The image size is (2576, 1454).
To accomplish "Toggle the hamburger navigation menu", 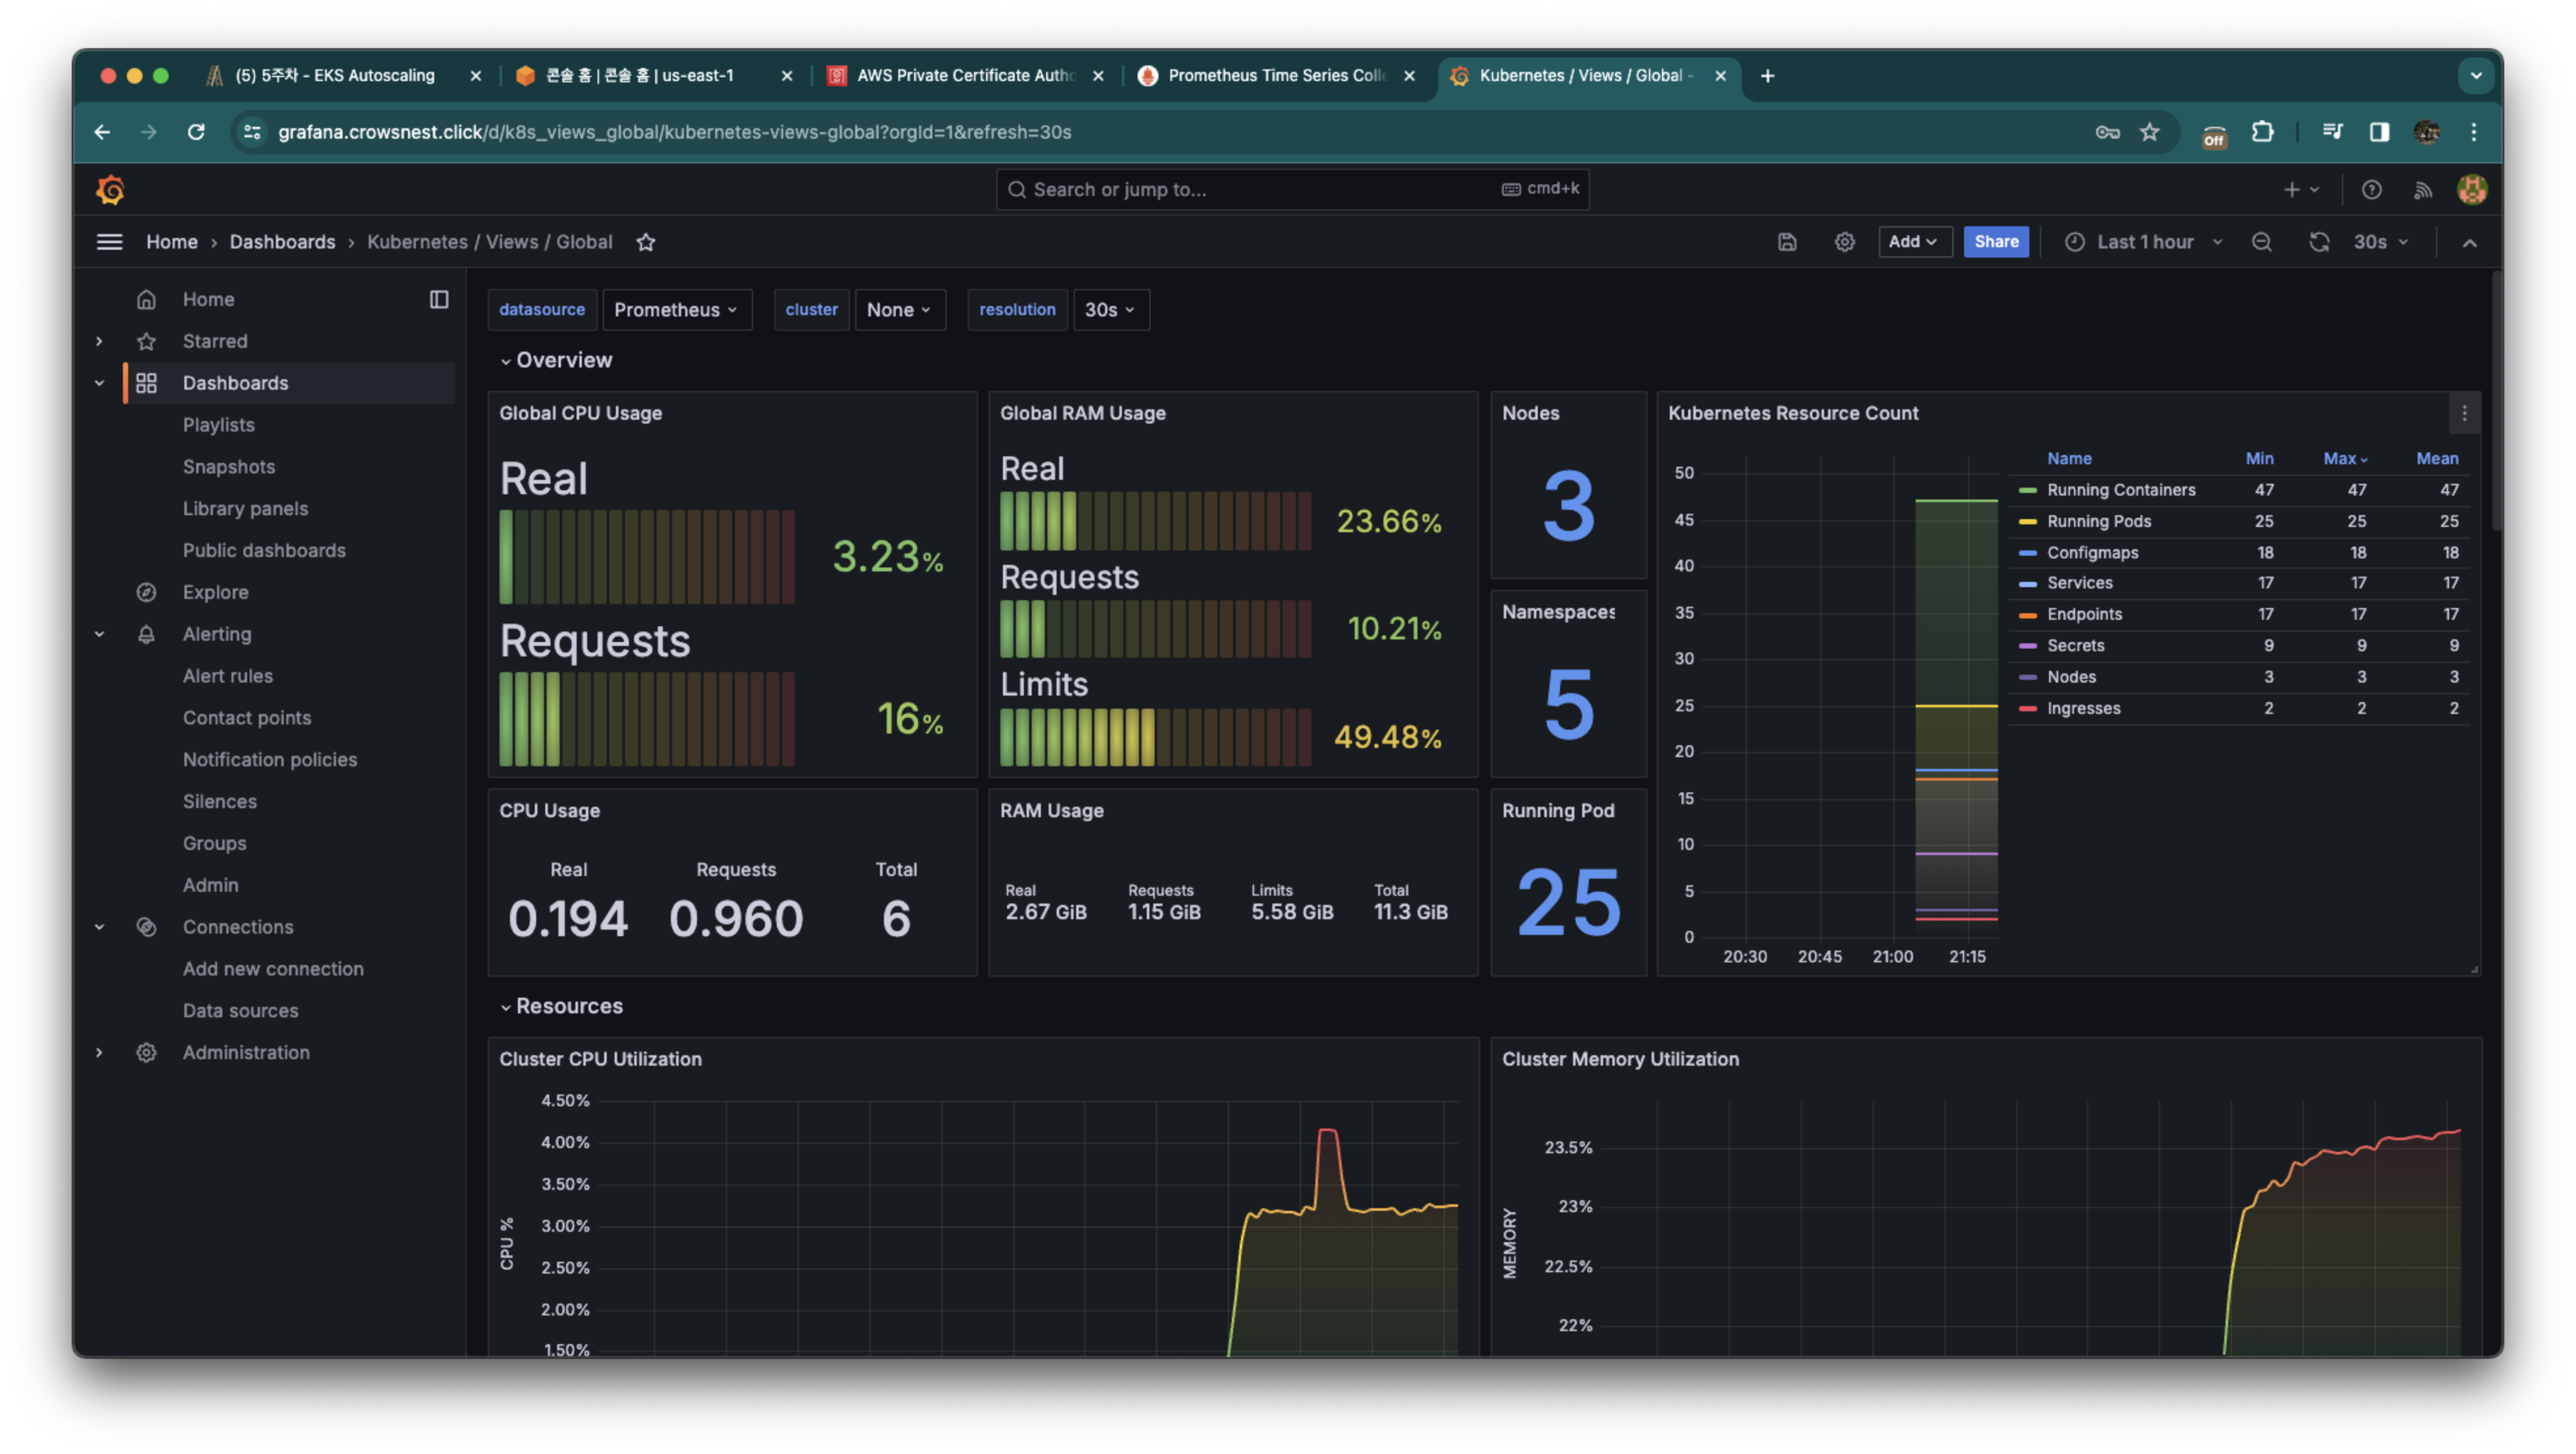I will pos(109,242).
